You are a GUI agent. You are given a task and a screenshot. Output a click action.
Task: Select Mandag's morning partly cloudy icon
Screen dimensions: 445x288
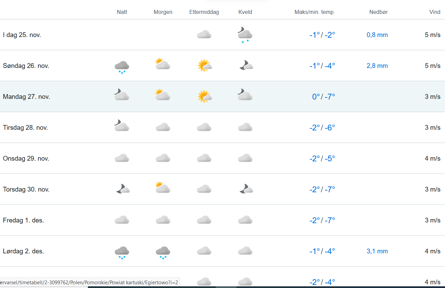click(x=163, y=95)
